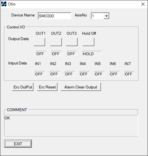
Task: Click the COMMENT text area showing OK
Action: point(71,125)
